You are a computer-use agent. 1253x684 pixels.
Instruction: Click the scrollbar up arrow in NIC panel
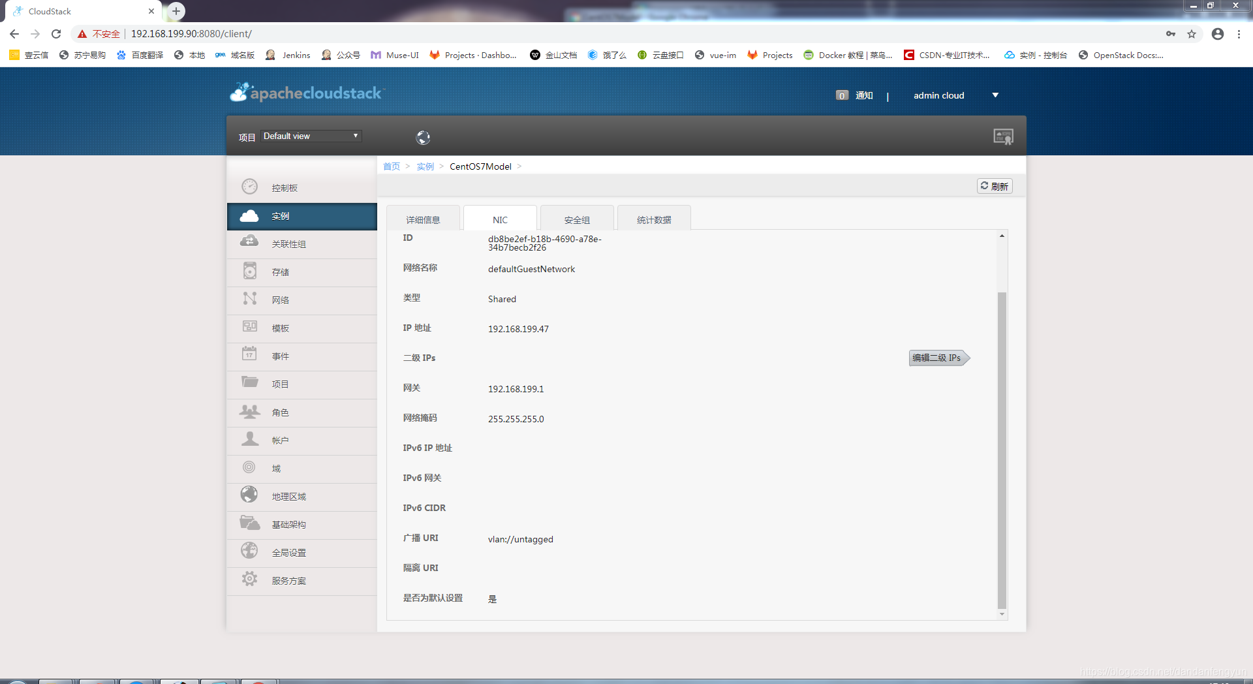[x=1002, y=236]
